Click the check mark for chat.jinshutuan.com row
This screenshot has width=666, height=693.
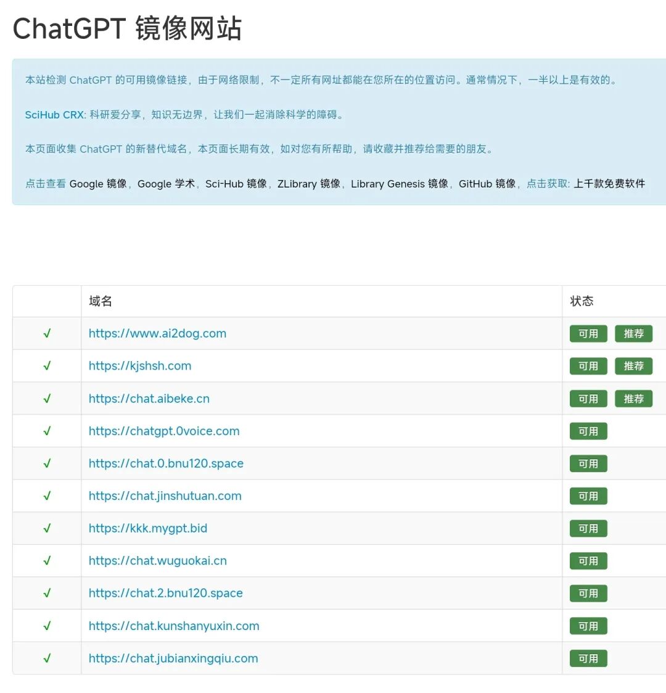(47, 496)
